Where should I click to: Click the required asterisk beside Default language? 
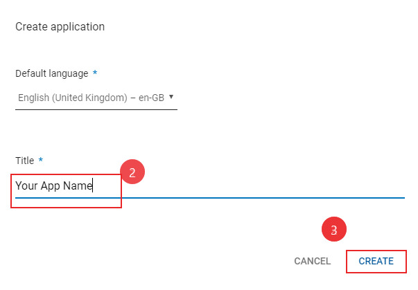click(x=95, y=73)
